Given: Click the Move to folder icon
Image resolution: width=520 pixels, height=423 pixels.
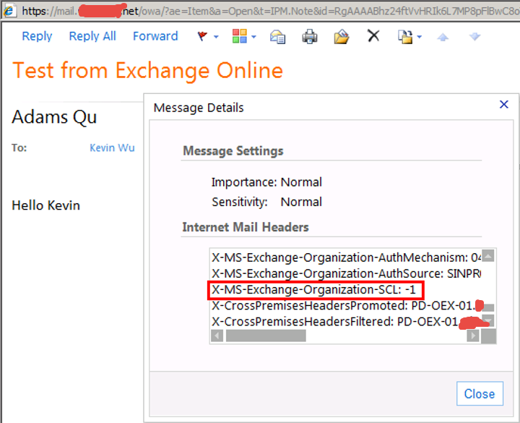Looking at the screenshot, I should pos(405,36).
